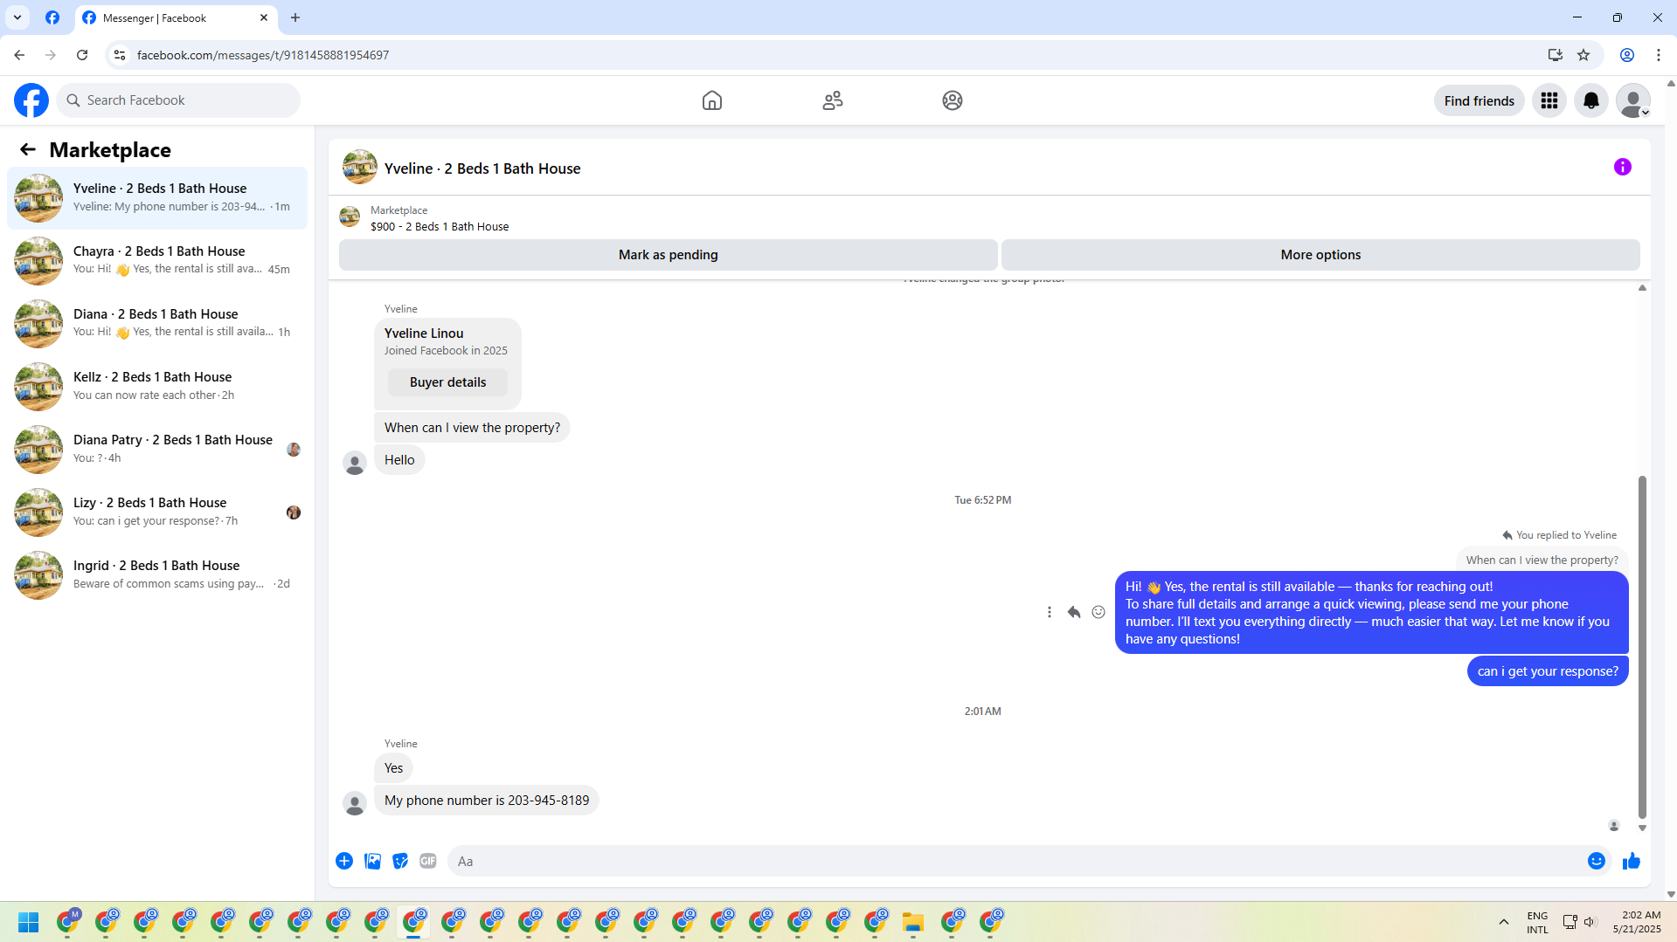Viewport: 1677px width, 942px height.
Task: Click the 'Hello' message from Yveline
Action: tap(399, 460)
